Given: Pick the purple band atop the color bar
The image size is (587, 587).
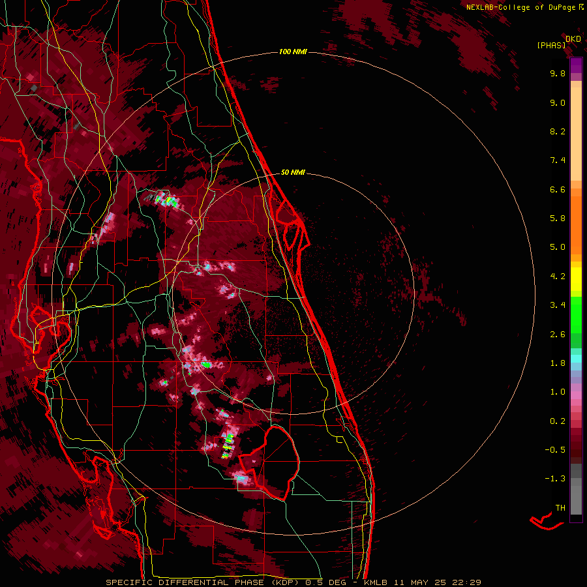Looking at the screenshot, I should click(x=576, y=65).
